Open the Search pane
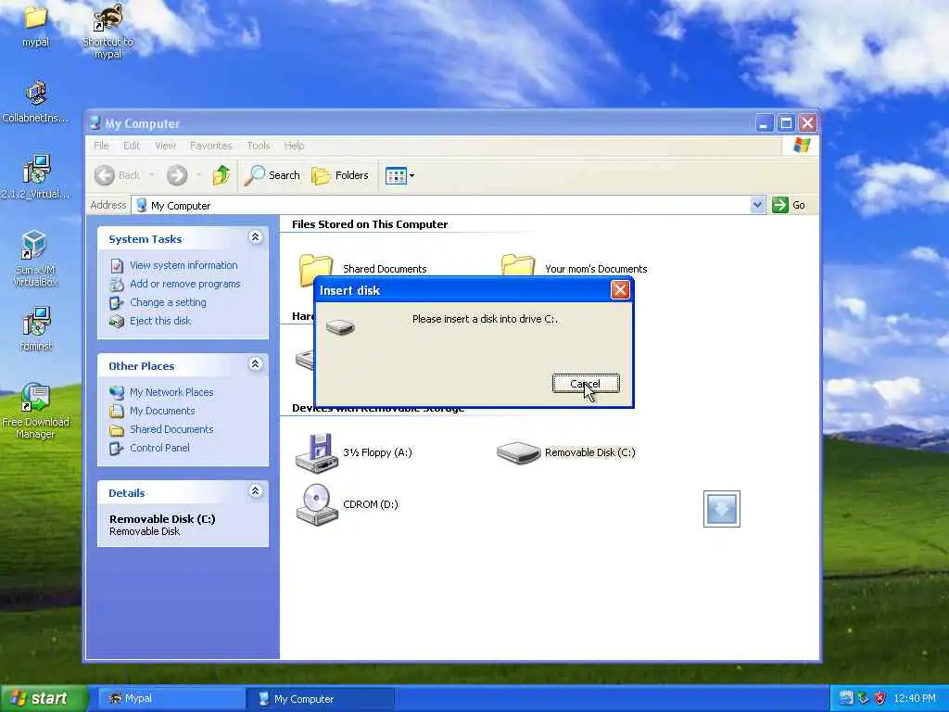The height and width of the screenshot is (712, 949). coord(272,175)
